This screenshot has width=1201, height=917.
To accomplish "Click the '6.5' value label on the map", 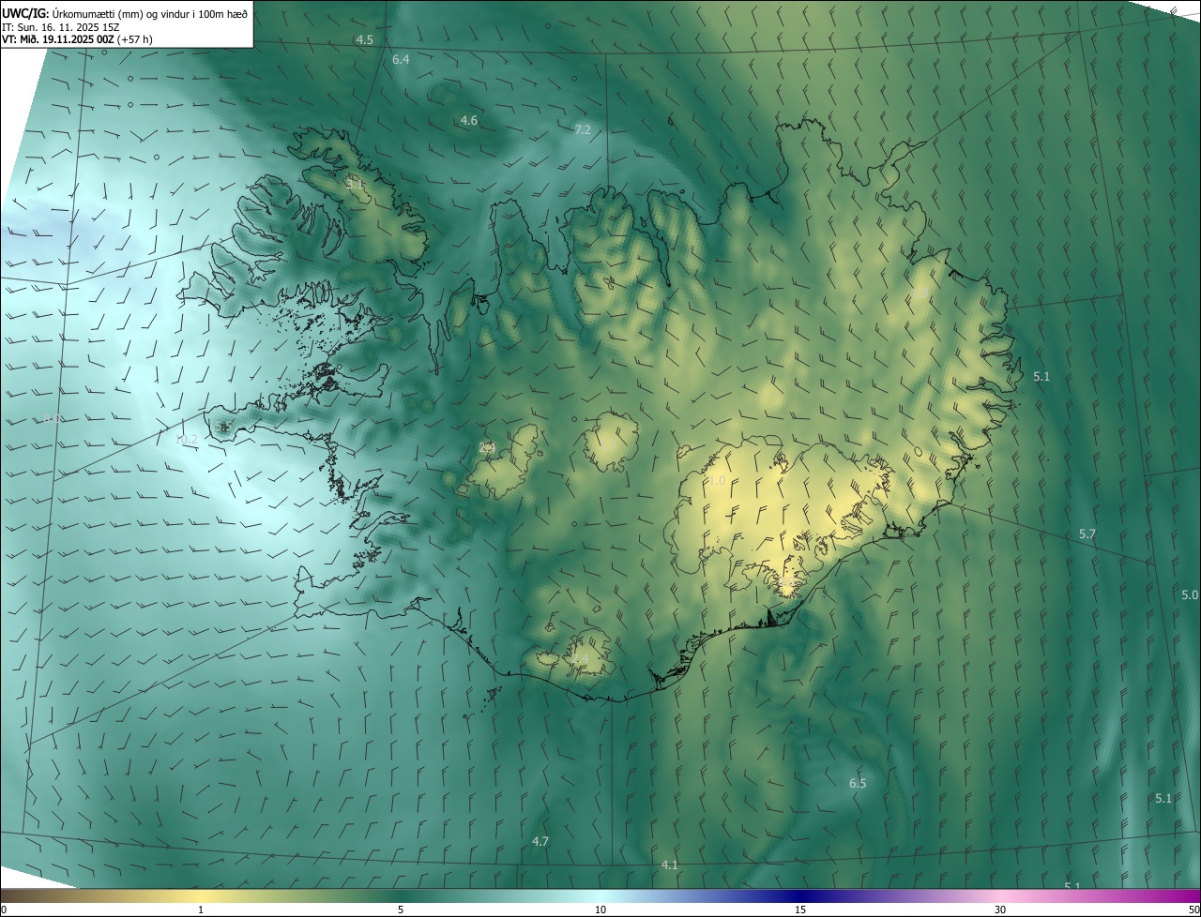I will tap(858, 783).
